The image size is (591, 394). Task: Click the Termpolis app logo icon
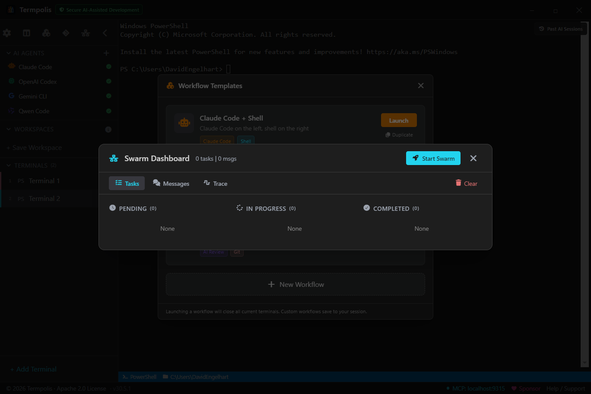click(11, 10)
